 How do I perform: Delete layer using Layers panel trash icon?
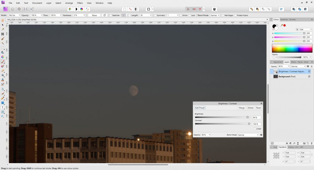pos(311,143)
